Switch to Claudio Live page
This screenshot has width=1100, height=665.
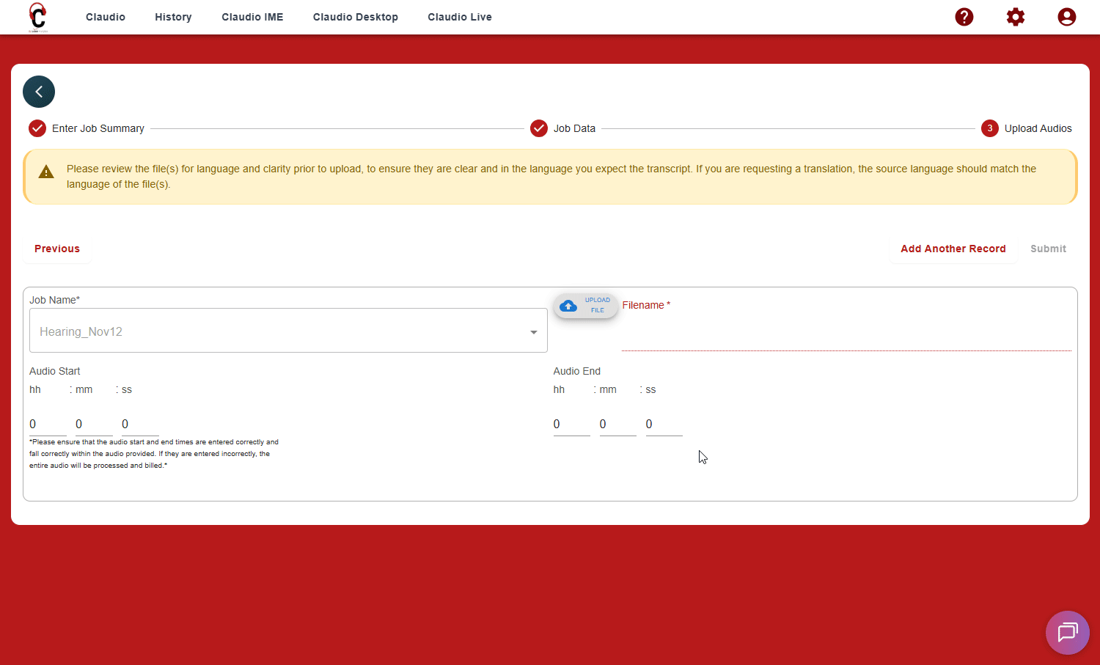click(x=460, y=17)
